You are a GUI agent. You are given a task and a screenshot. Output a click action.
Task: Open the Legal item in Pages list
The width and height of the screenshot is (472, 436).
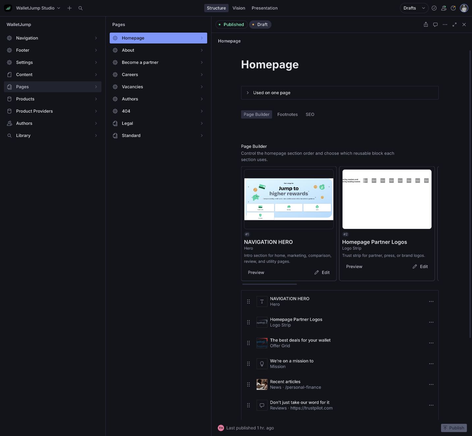pos(158,123)
